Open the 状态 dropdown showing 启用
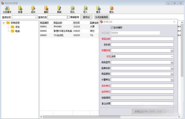Image resolution: width=185 pixels, height=119 pixels. 142,57
